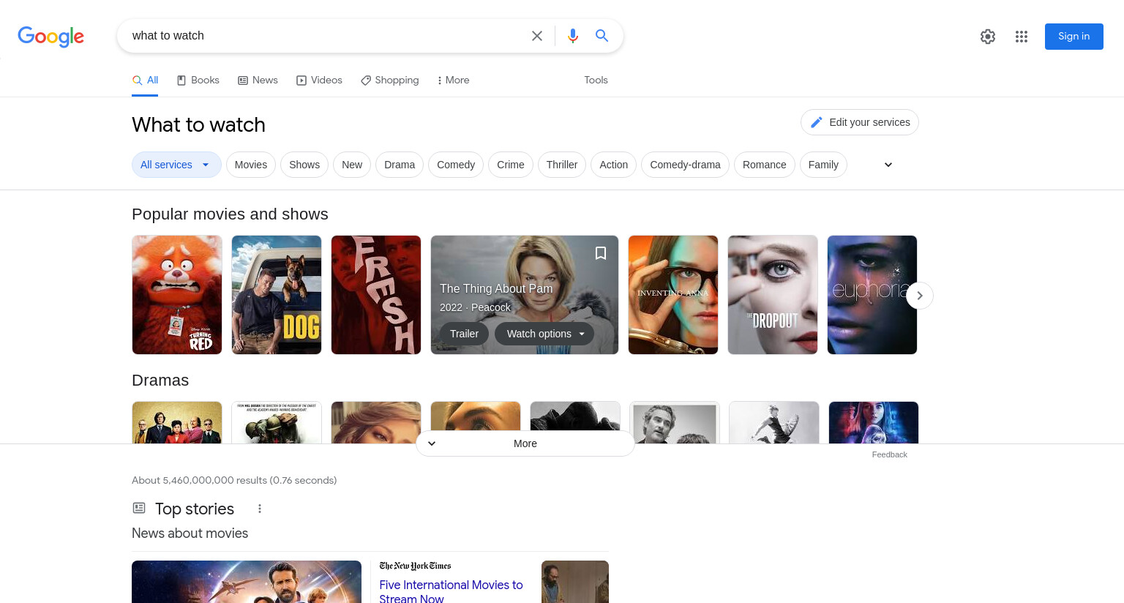
Task: Open the Euphoria poster
Action: tap(872, 295)
